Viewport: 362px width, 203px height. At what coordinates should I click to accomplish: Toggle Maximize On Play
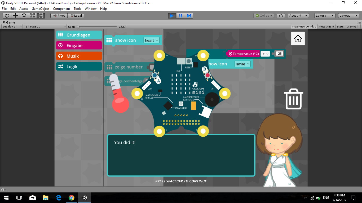304,26
